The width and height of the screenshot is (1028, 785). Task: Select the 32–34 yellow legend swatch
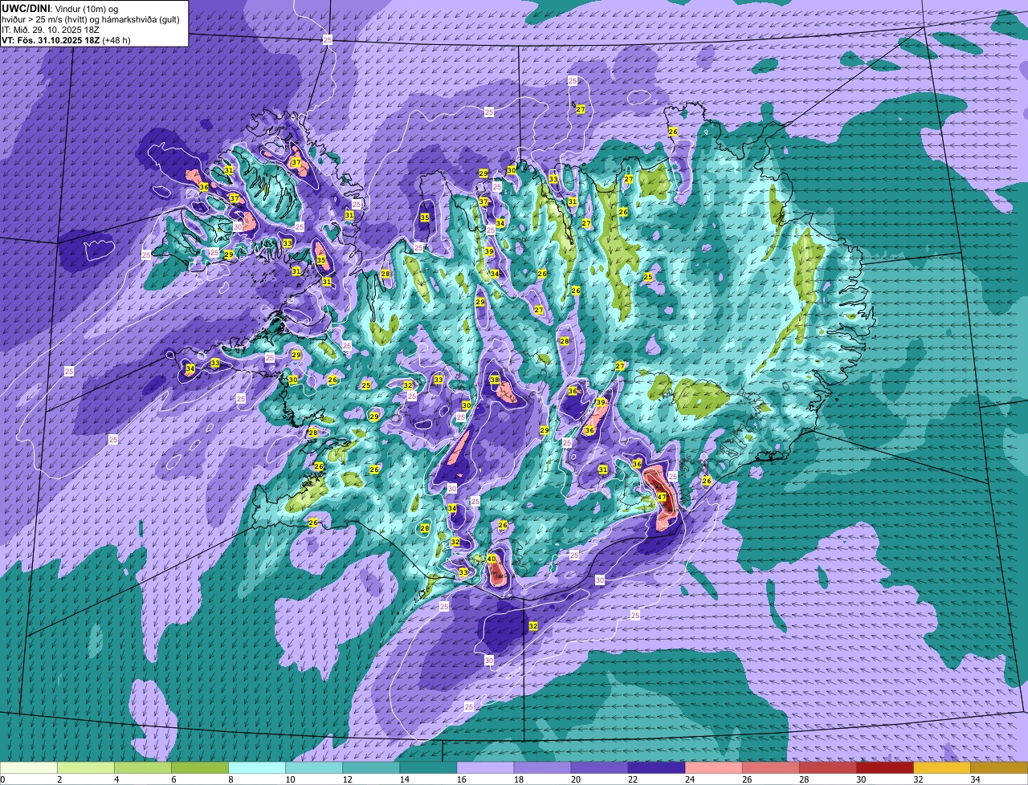[941, 767]
